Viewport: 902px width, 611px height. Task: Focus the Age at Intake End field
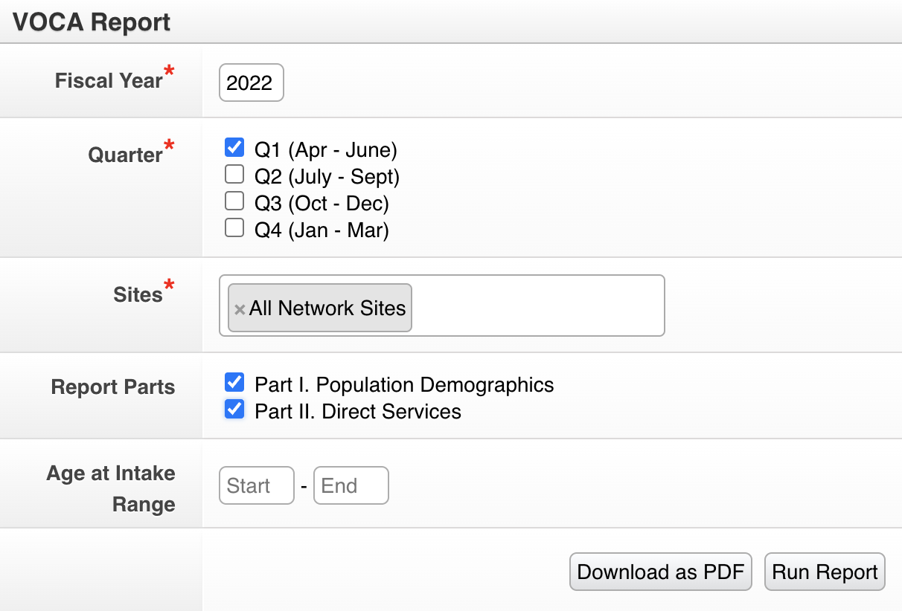coord(351,485)
